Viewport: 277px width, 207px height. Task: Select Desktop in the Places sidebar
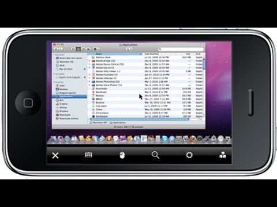coord(62,89)
